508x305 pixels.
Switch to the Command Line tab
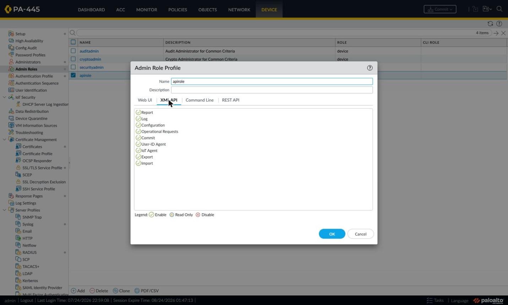tap(200, 100)
